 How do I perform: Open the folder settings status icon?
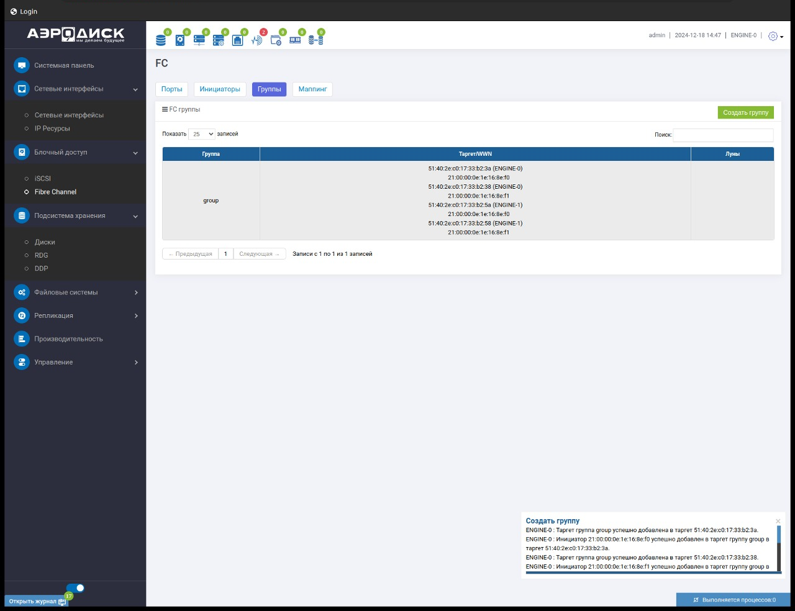pos(276,40)
